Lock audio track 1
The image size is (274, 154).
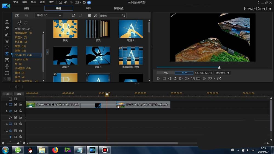click(20, 111)
